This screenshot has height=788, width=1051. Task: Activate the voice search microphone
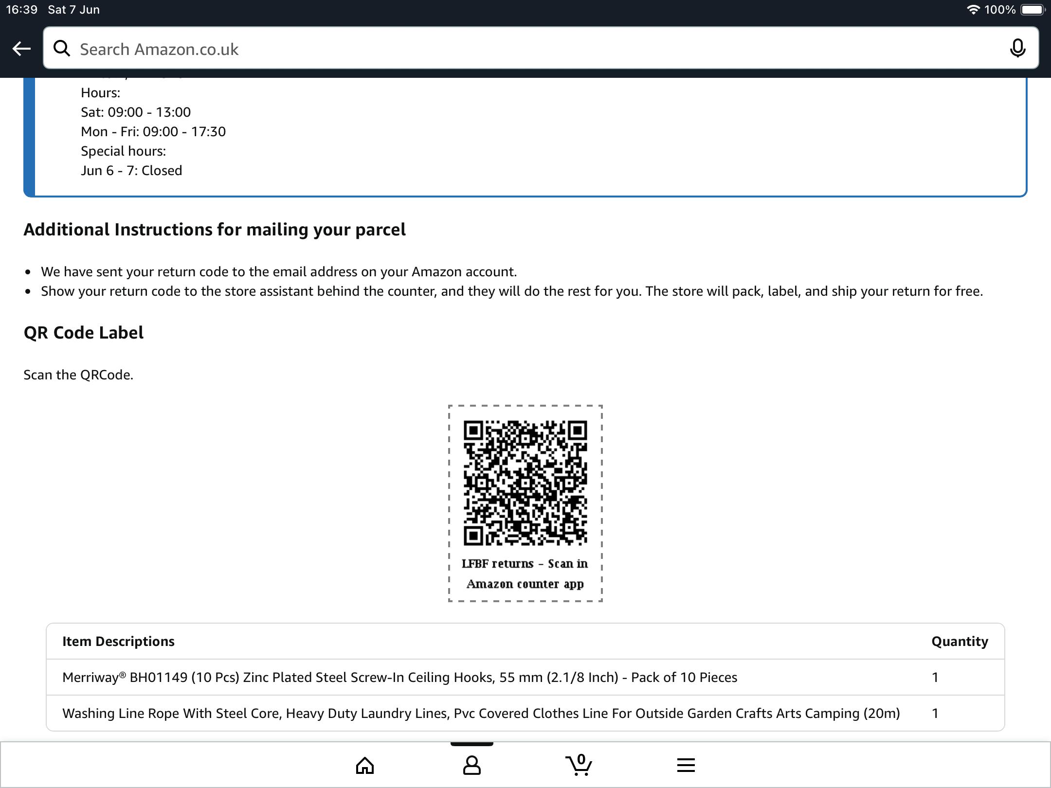pos(1017,48)
